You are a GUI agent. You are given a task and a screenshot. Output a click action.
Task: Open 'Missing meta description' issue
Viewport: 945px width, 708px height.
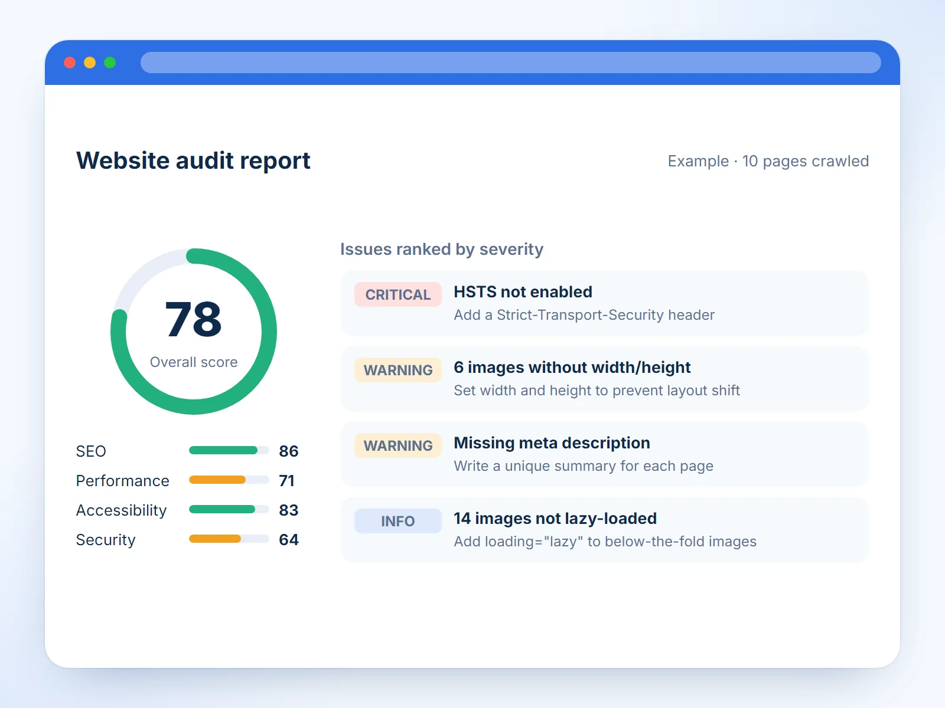(x=552, y=443)
